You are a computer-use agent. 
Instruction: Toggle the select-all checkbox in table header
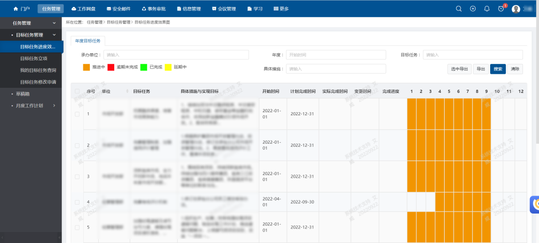(x=77, y=91)
